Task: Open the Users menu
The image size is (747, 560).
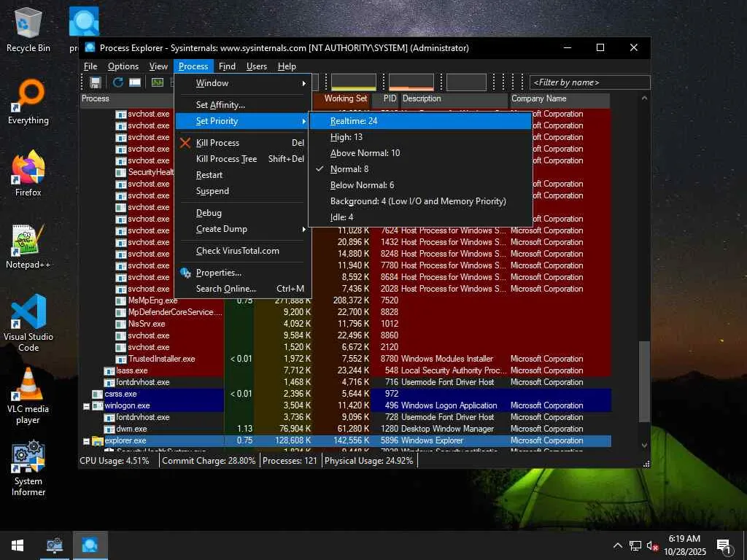Action: 257,66
